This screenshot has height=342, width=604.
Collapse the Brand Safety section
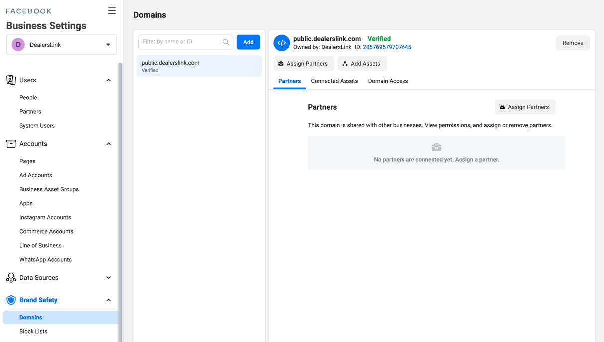click(108, 300)
